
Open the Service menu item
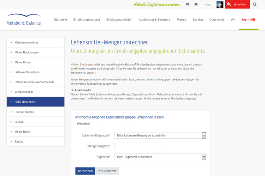click(x=198, y=19)
